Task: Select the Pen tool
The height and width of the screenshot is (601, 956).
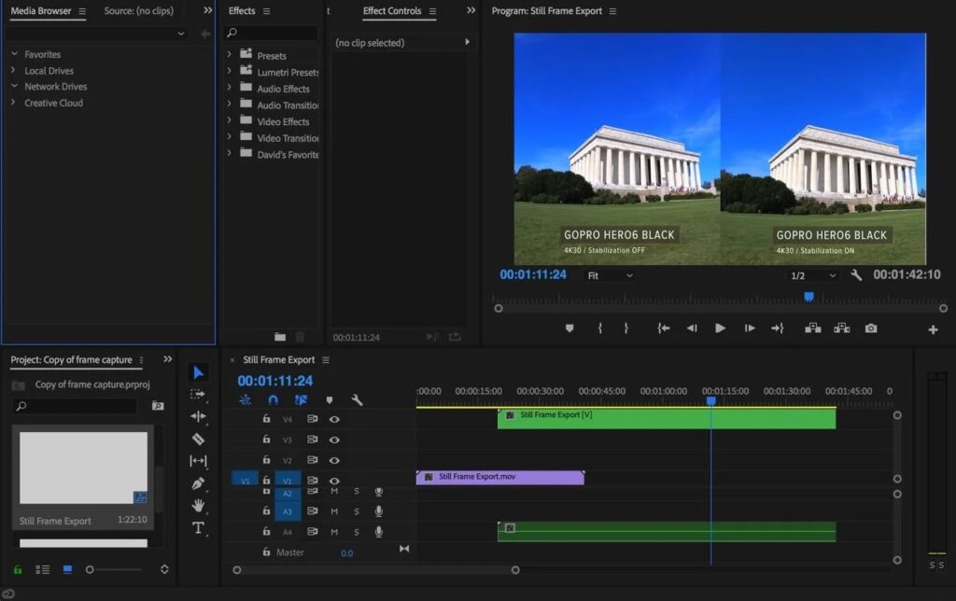Action: click(198, 483)
